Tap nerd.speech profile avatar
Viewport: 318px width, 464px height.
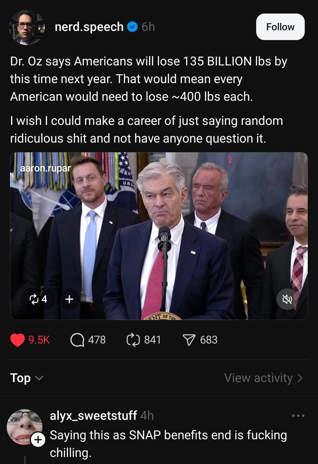pos(27,27)
